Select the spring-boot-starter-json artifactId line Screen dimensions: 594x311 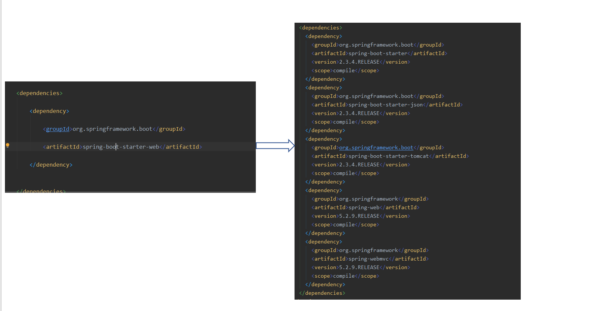387,105
